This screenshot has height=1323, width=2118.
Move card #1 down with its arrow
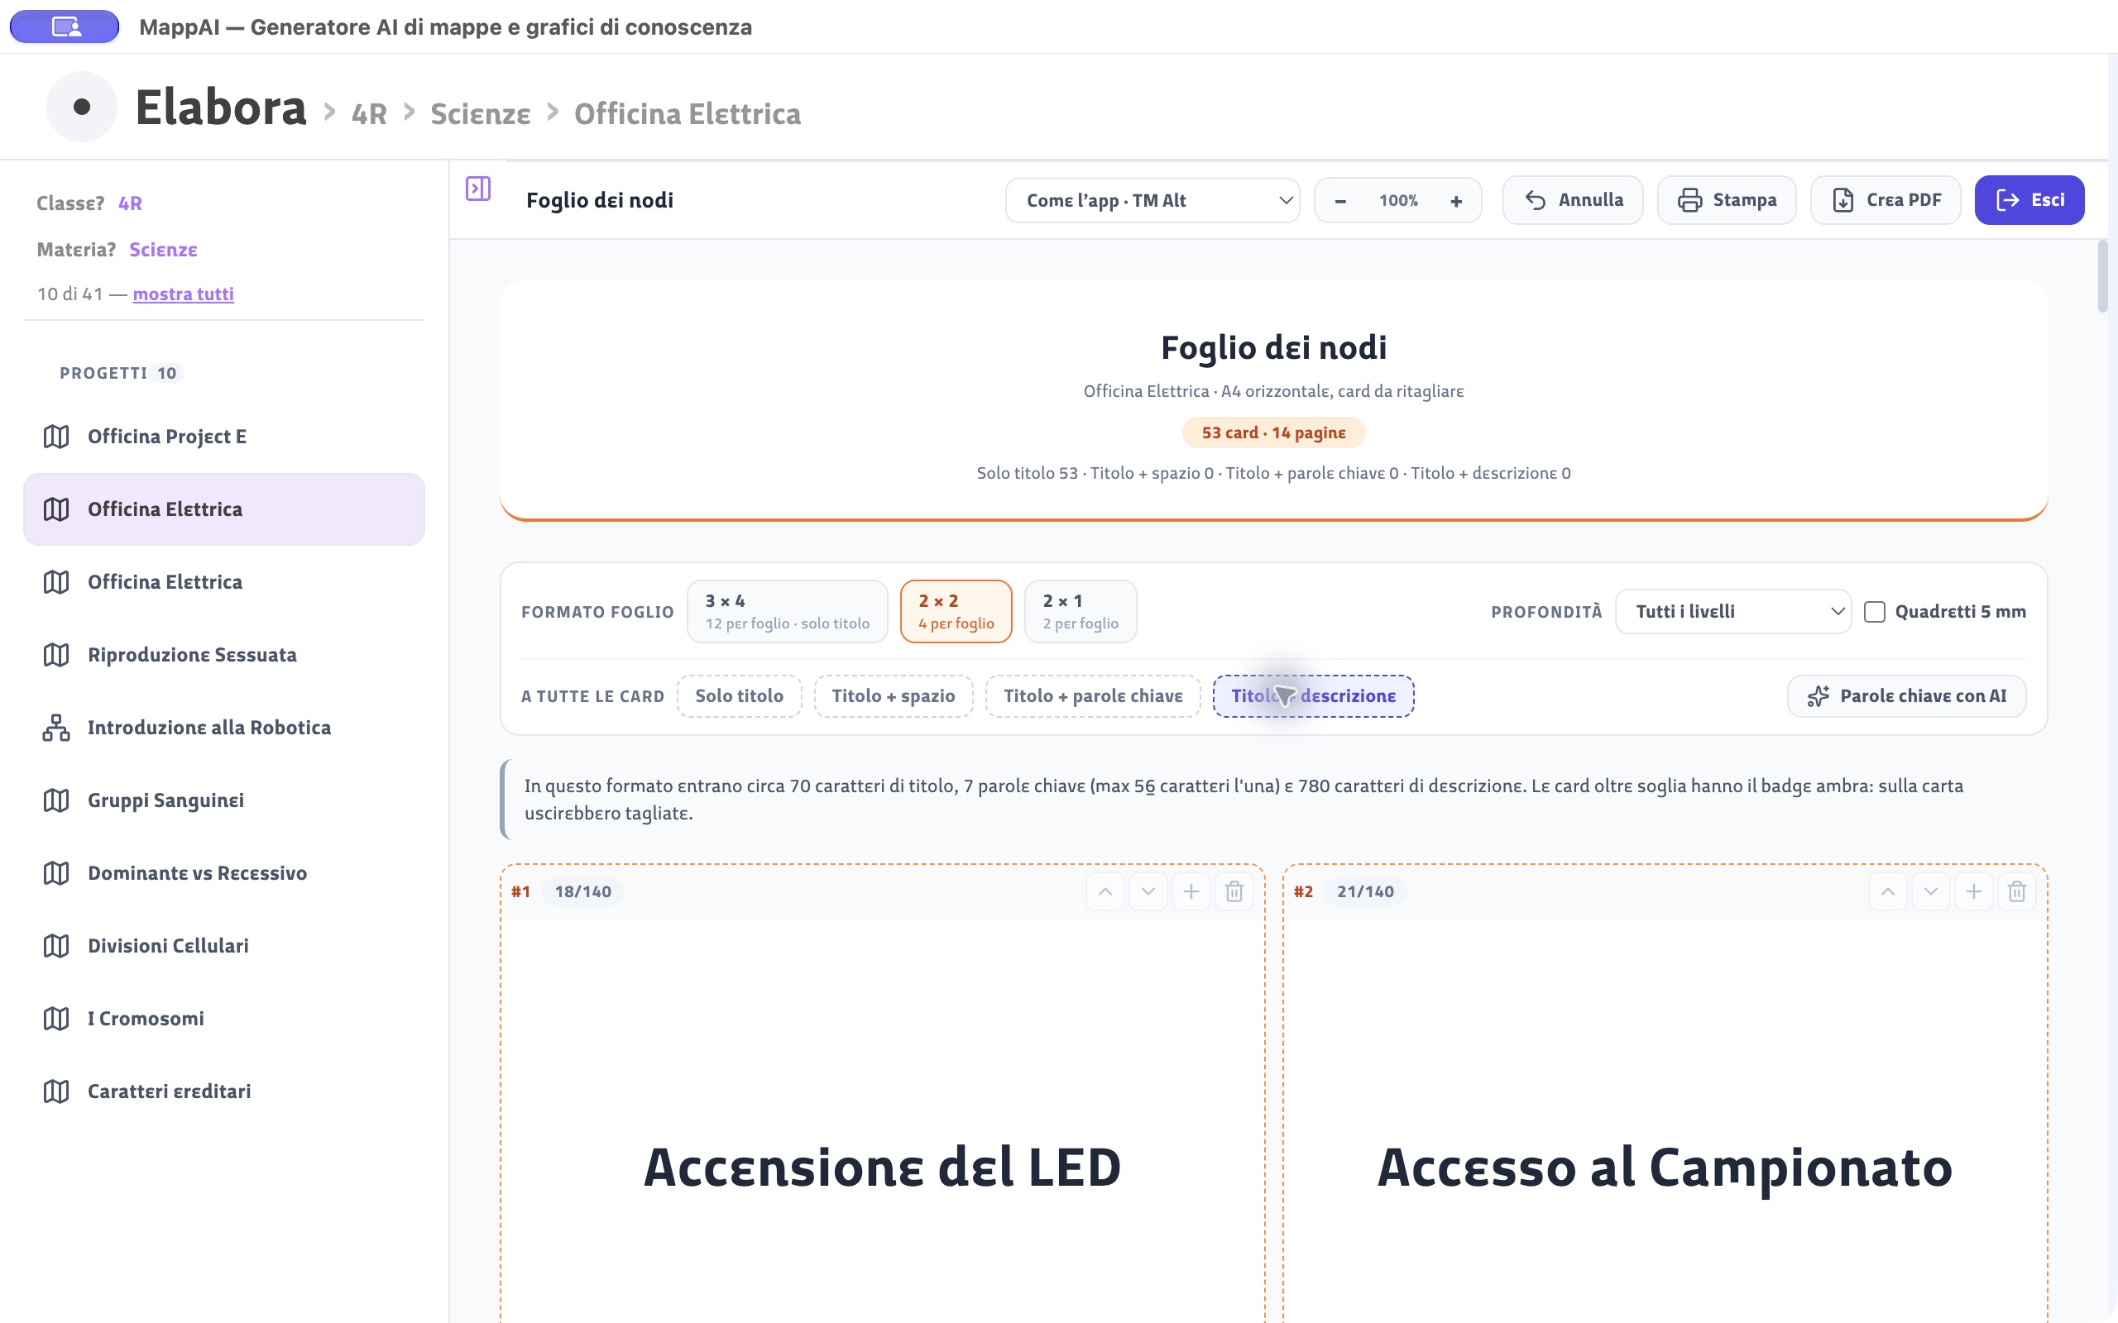pos(1148,891)
